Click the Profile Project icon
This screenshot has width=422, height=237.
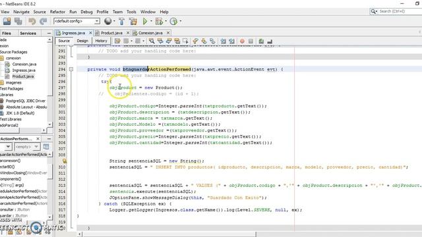click(x=173, y=21)
